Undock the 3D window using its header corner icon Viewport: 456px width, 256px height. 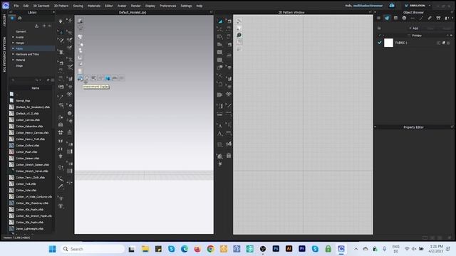pos(211,12)
